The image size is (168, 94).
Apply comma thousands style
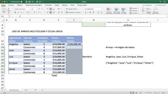(93, 12)
